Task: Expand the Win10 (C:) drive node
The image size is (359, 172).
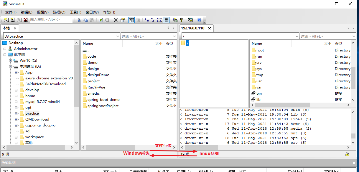Action: 11,61
